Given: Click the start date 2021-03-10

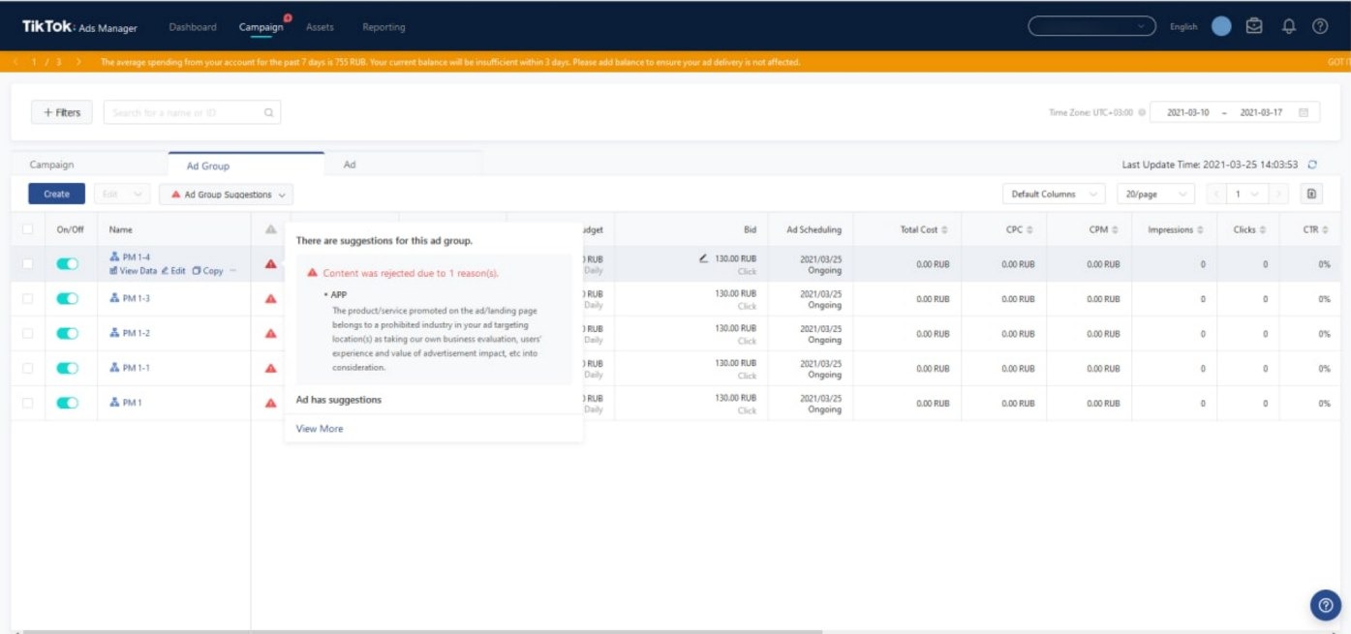Looking at the screenshot, I should click(1187, 112).
